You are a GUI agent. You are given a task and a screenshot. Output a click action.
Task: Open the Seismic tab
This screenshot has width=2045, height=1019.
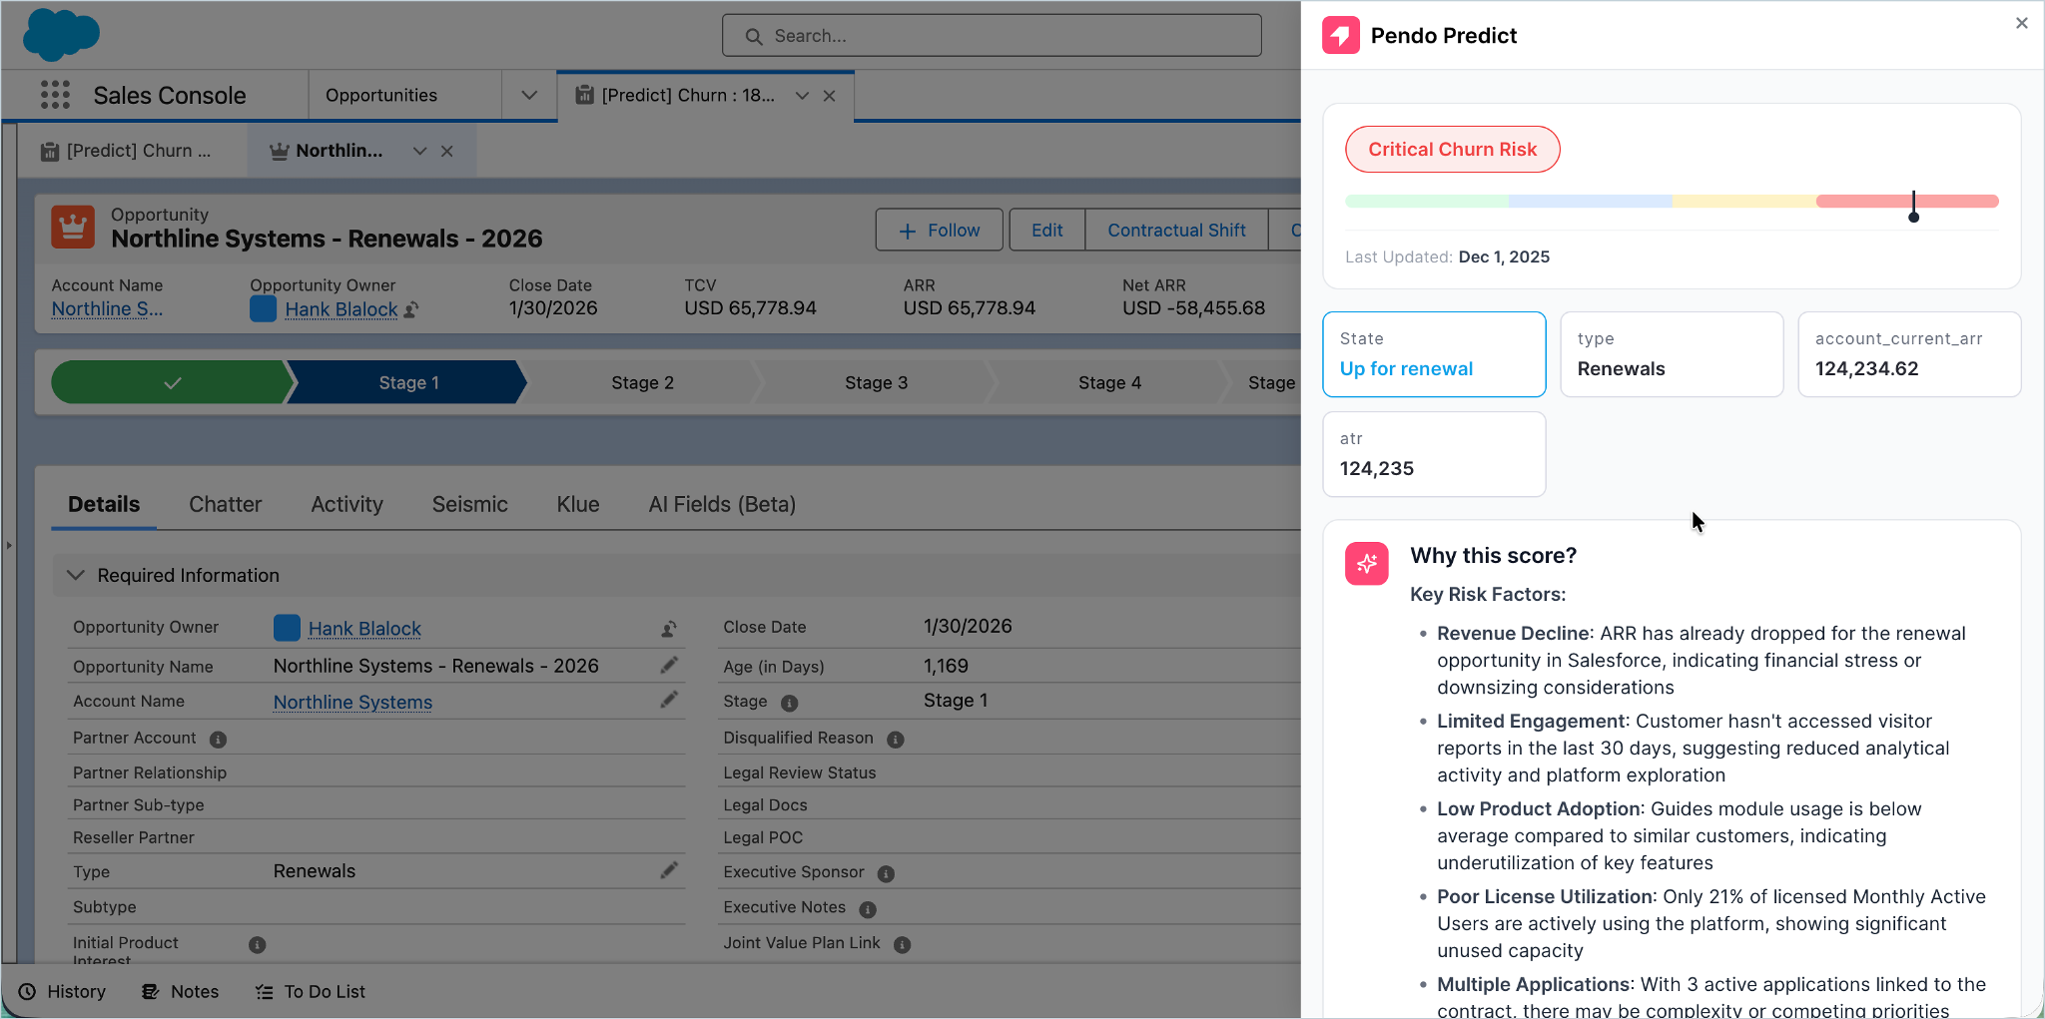coord(469,505)
